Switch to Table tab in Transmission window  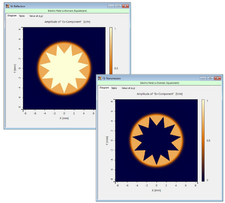[x=114, y=88]
